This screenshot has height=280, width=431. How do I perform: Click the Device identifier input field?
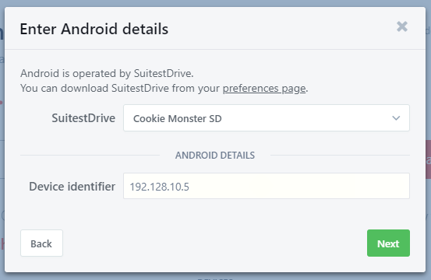pos(267,186)
